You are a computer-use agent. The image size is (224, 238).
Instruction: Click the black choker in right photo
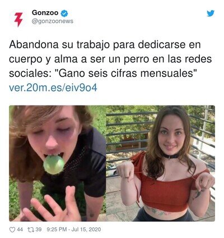(170, 156)
